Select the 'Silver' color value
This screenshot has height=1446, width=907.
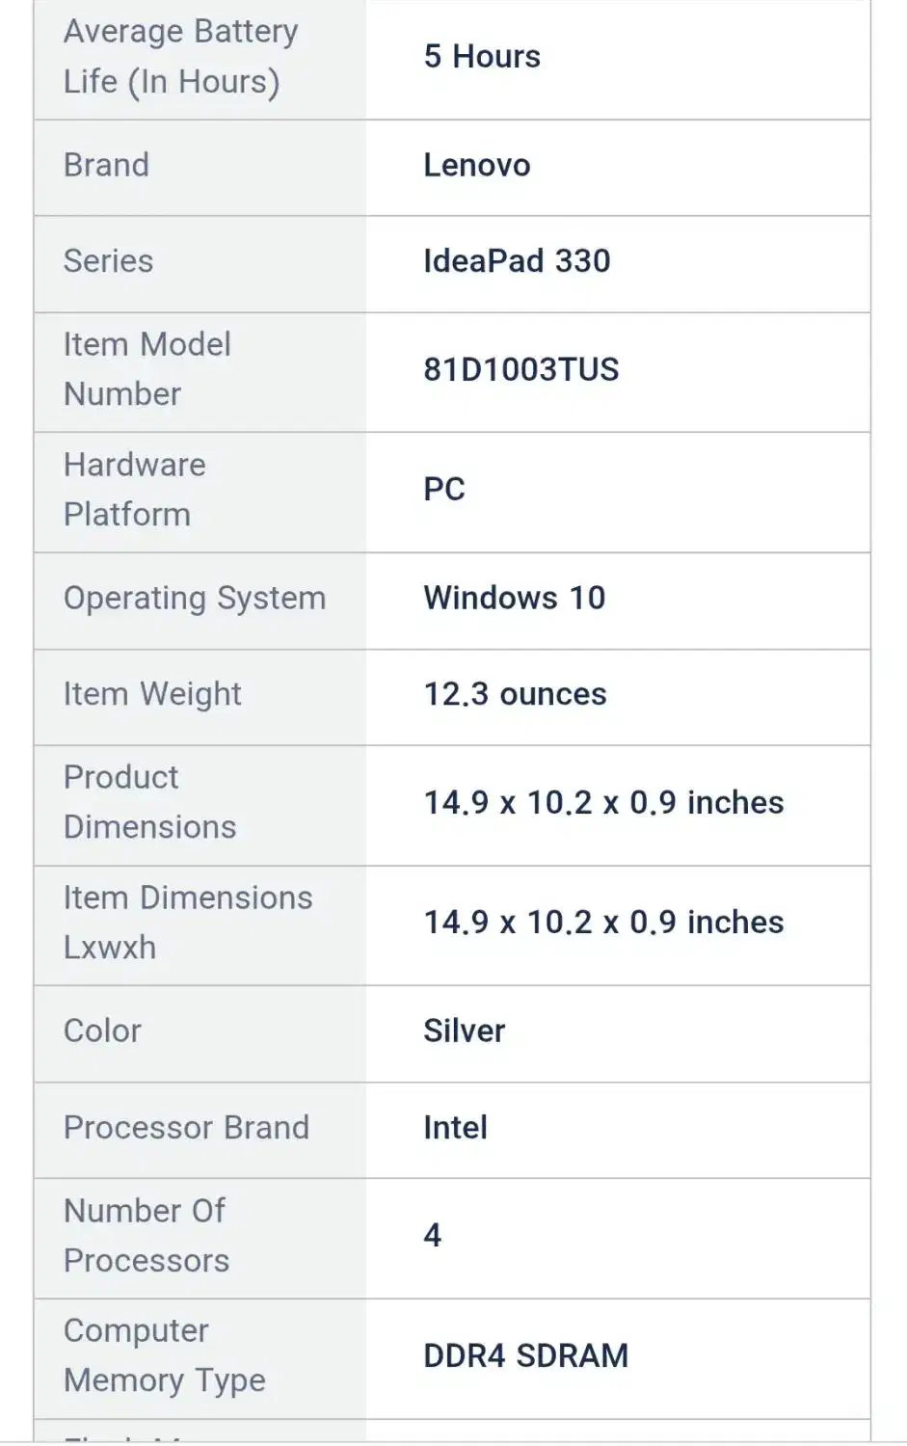(x=464, y=1031)
